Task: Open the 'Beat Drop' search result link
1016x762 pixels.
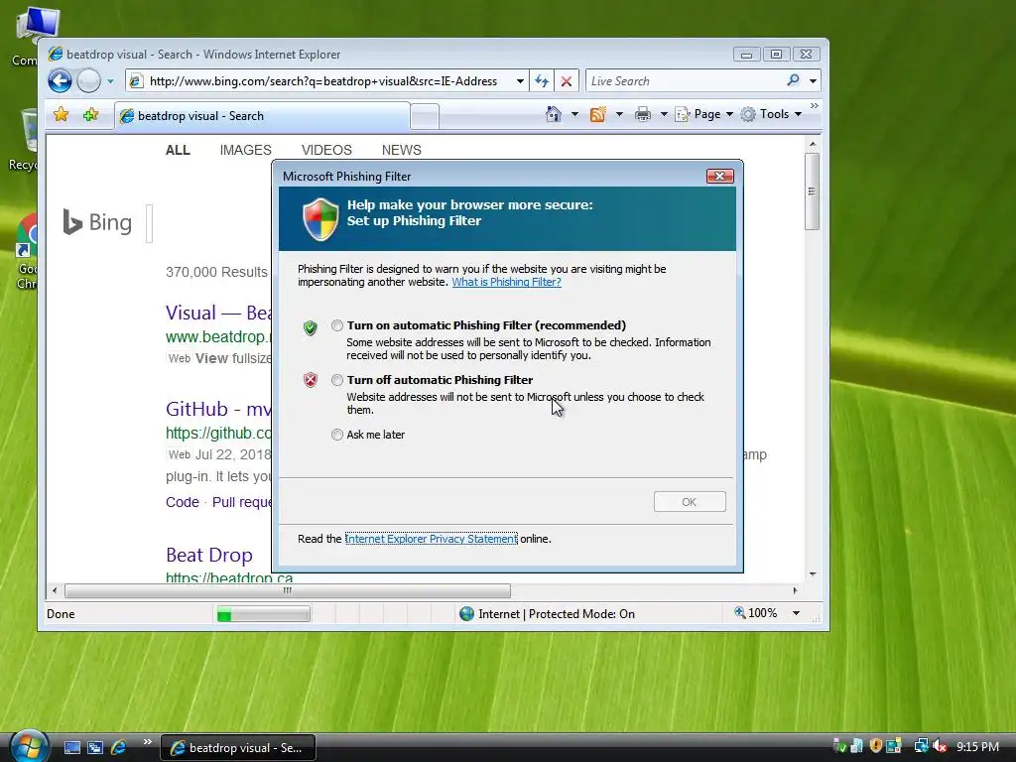Action: coord(208,556)
